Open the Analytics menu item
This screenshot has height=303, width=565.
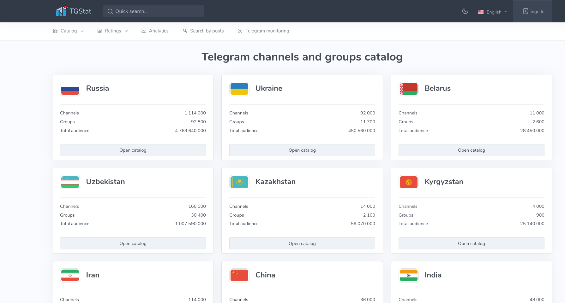coord(155,31)
